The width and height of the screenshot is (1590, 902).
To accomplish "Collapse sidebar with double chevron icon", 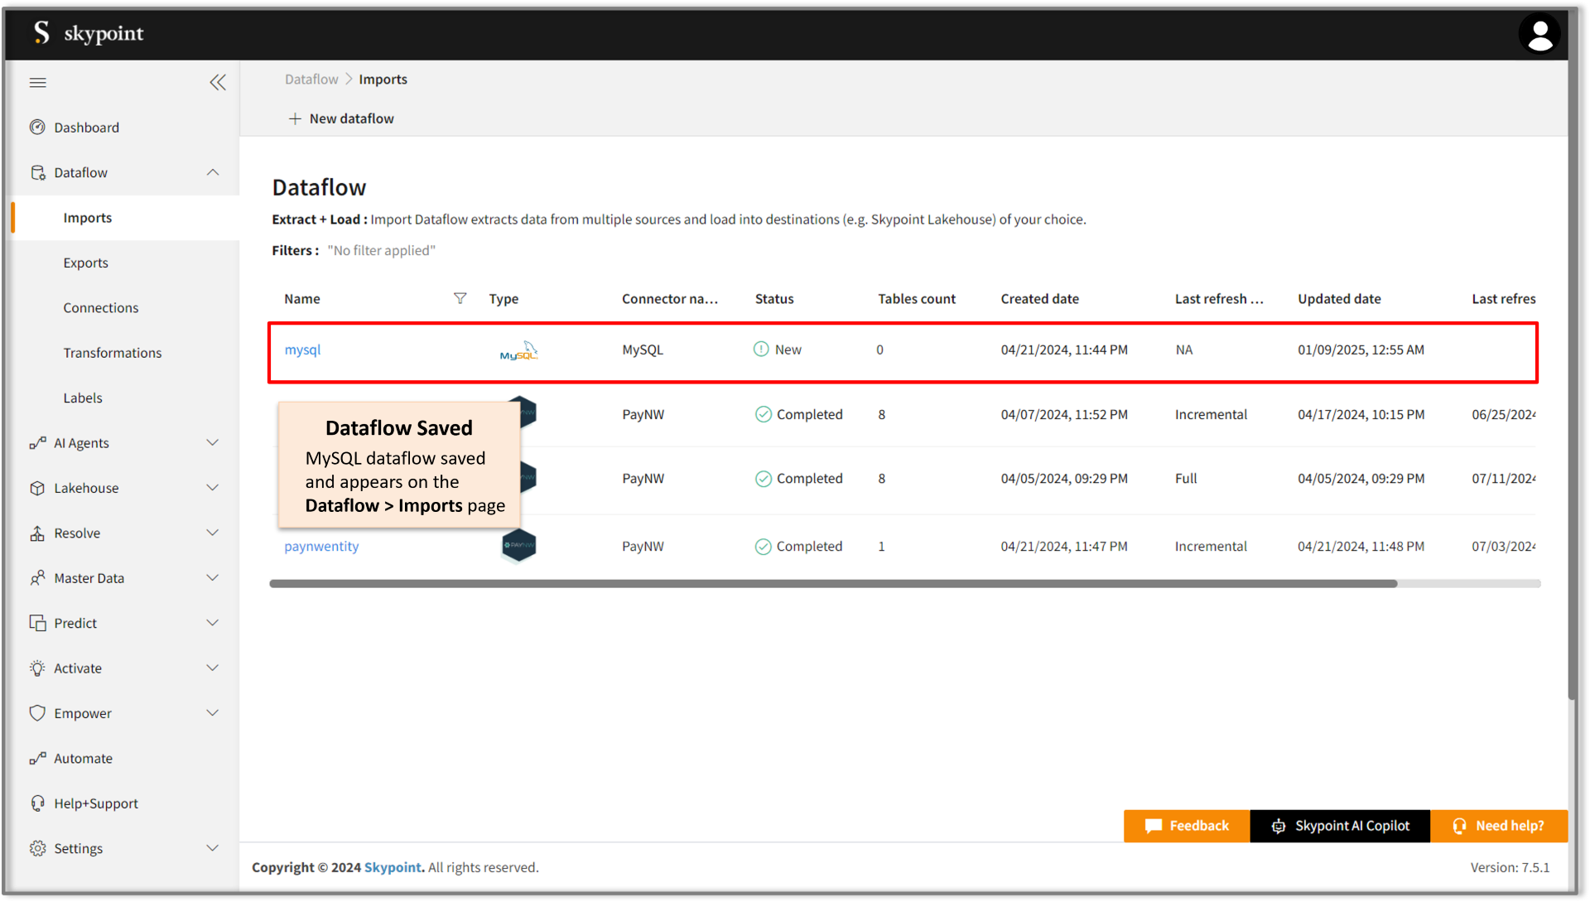I will [x=218, y=82].
